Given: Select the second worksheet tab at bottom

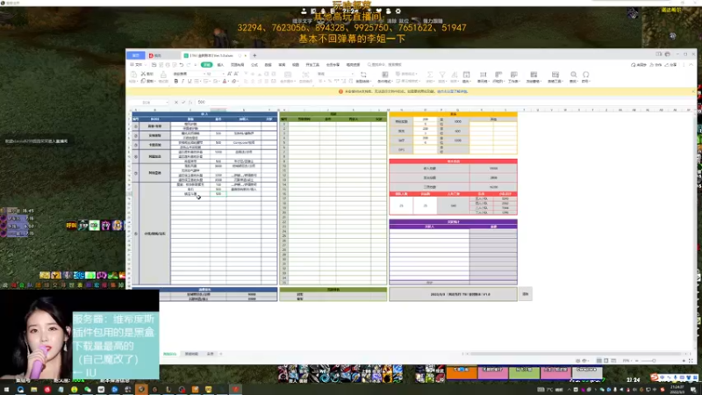Looking at the screenshot, I should tap(191, 354).
